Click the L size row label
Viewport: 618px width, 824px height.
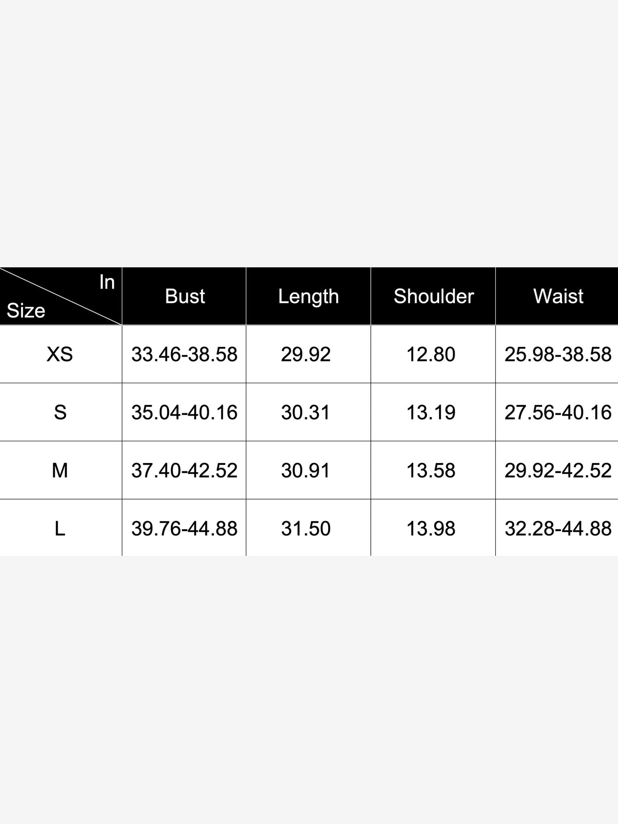[x=60, y=529]
